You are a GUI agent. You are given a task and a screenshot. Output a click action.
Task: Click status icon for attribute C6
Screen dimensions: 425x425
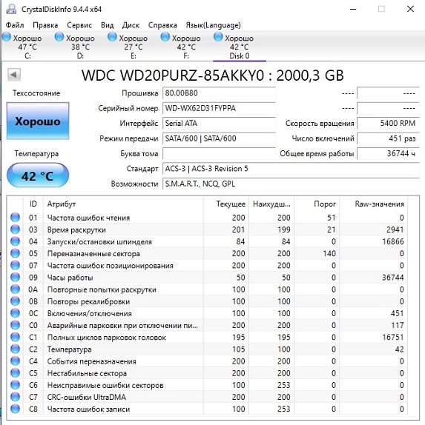click(16, 385)
